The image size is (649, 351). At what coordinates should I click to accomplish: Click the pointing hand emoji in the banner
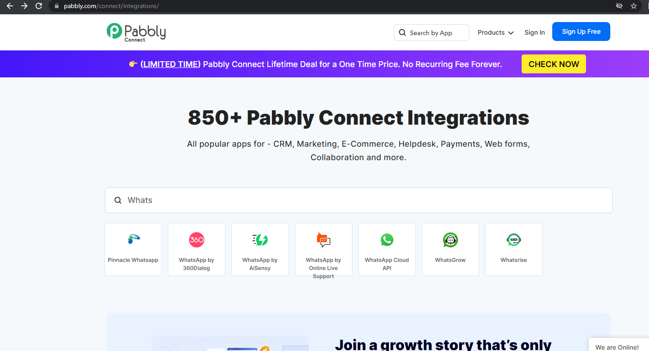tap(133, 64)
